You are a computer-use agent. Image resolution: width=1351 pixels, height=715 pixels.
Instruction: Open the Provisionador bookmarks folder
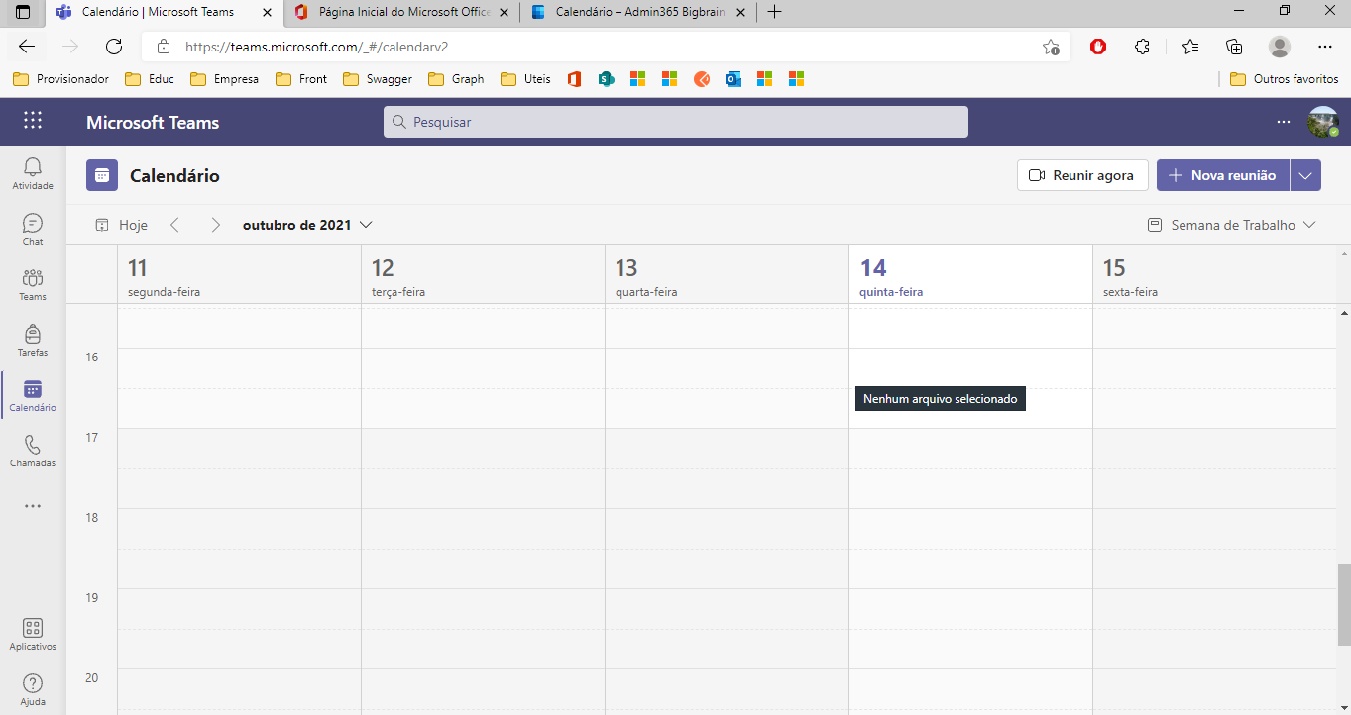coord(60,79)
